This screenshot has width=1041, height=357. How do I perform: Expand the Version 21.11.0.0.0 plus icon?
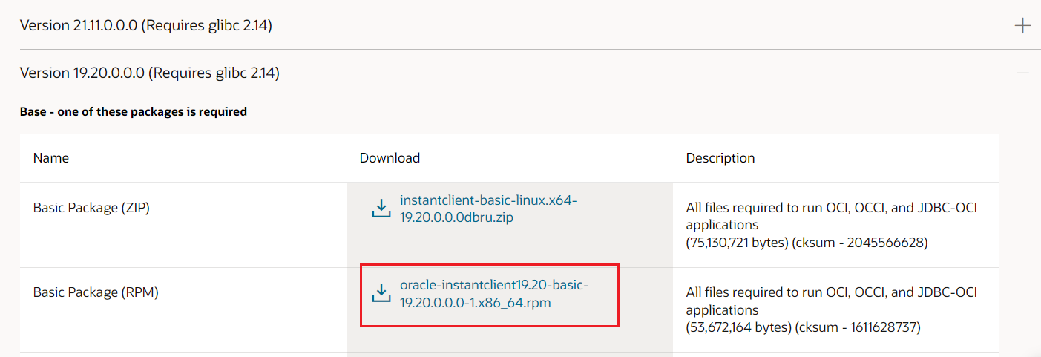(1022, 26)
